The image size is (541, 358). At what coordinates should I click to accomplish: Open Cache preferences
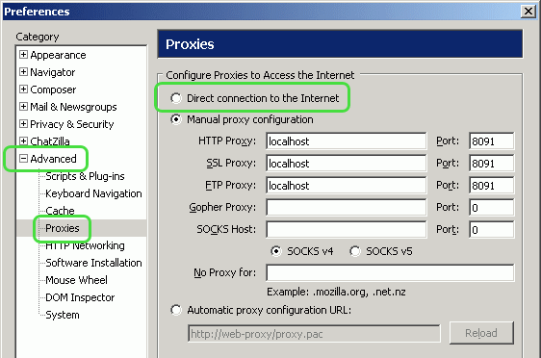(x=60, y=211)
